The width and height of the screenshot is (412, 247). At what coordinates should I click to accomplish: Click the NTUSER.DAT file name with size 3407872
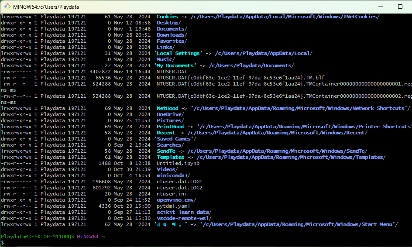[172, 72]
